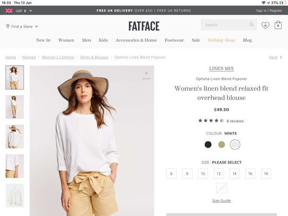Open the wishlist heart icon
This screenshot has width=288, height=216.
[x=265, y=25]
